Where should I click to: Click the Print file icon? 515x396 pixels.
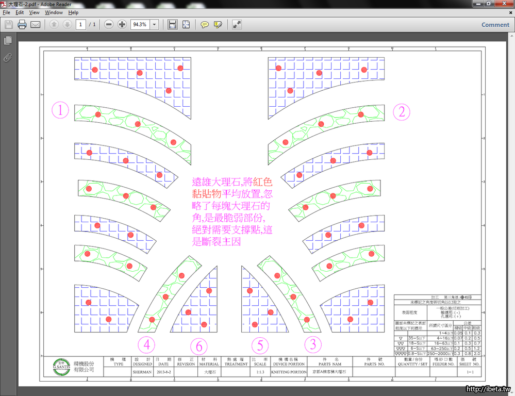[x=22, y=24]
